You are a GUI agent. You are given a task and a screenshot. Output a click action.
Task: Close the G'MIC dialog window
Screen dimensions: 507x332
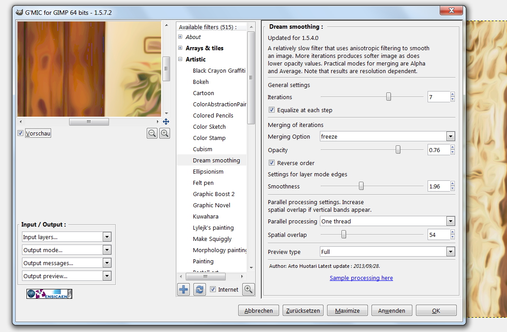tap(451, 11)
